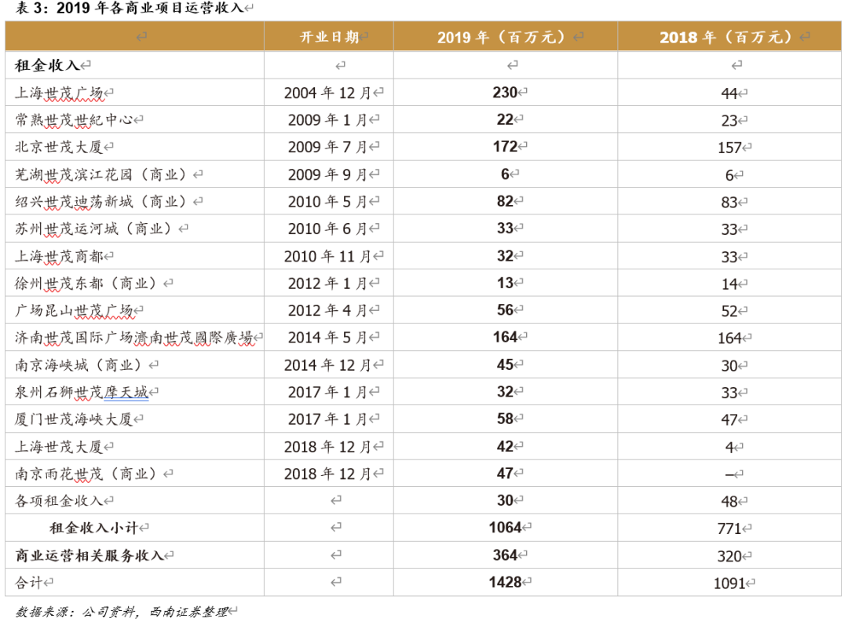
Task: Click the date '2009 年 7 月'
Action: pos(327,147)
